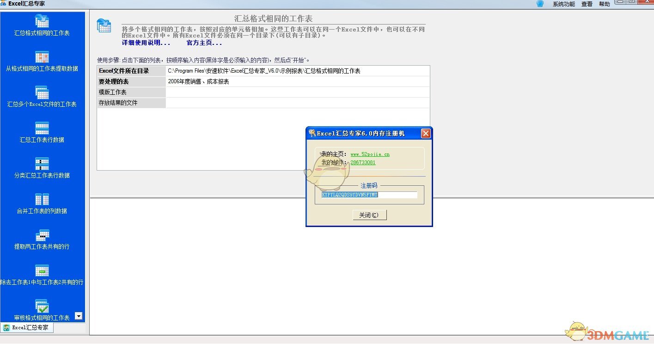This screenshot has height=344, width=654.
Task: Click the 注册码 text field
Action: 369,195
